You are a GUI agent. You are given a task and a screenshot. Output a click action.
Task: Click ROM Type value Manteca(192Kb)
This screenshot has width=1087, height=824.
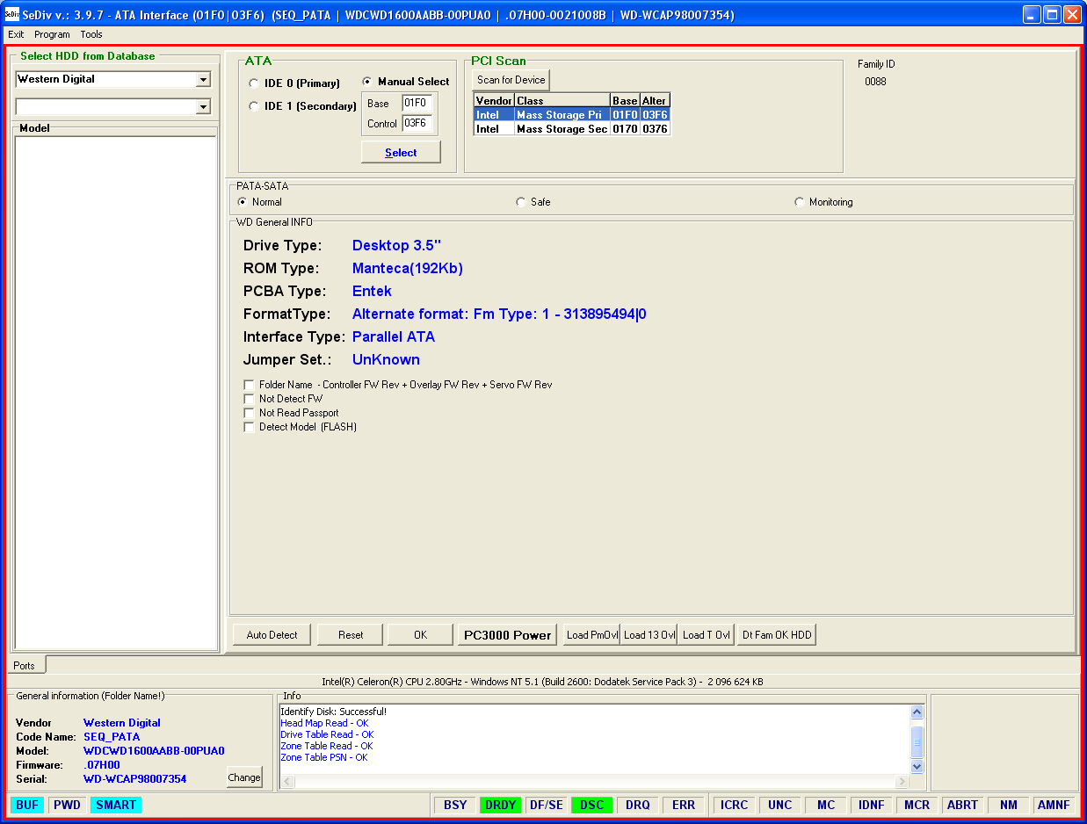tap(407, 268)
